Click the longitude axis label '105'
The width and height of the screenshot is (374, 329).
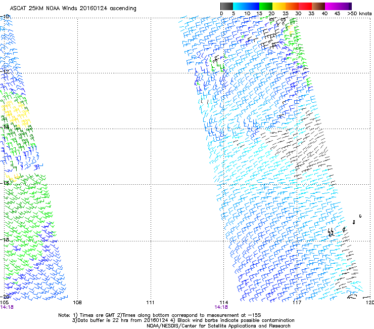[5, 303]
